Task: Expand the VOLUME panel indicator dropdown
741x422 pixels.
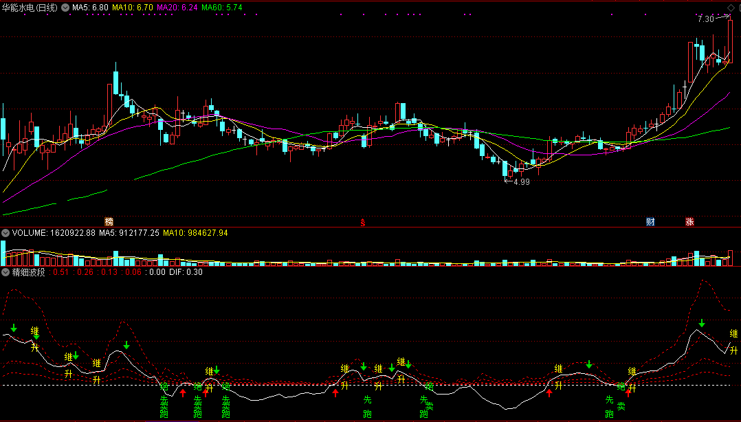Action: pyautogui.click(x=5, y=233)
